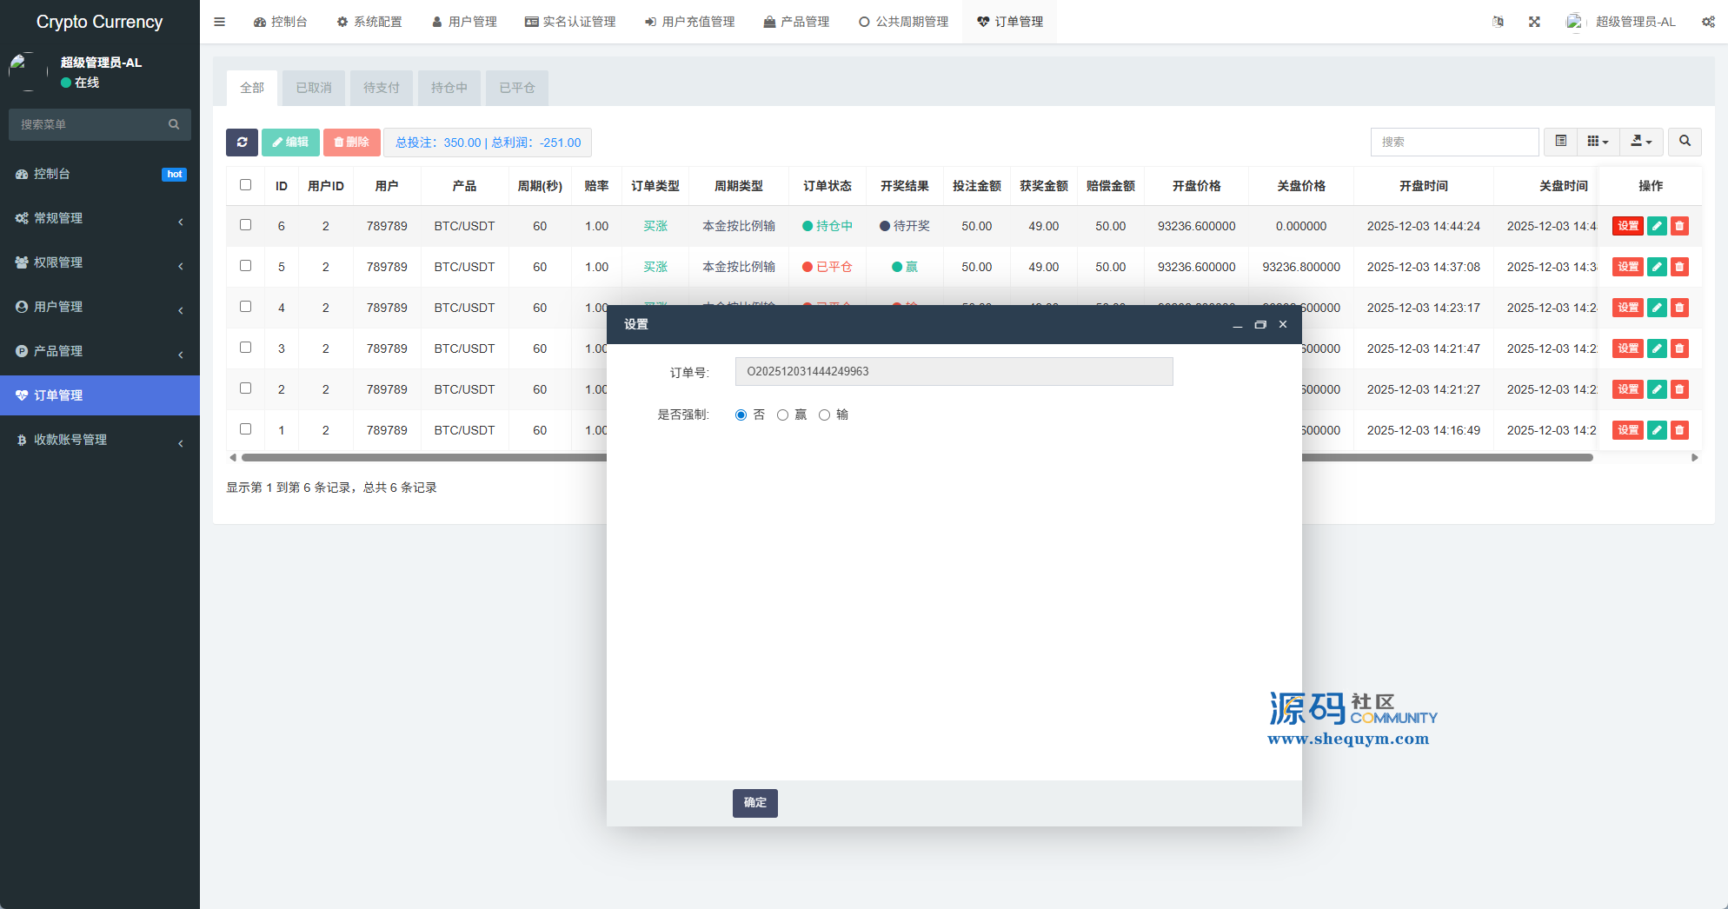Select the 输 radio option
1728x909 pixels.
tap(824, 415)
